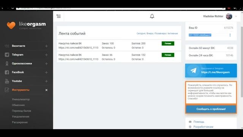Screen dimensions: 243x137
Task: Open Уведомления in the sidebar
Action: 21,116
